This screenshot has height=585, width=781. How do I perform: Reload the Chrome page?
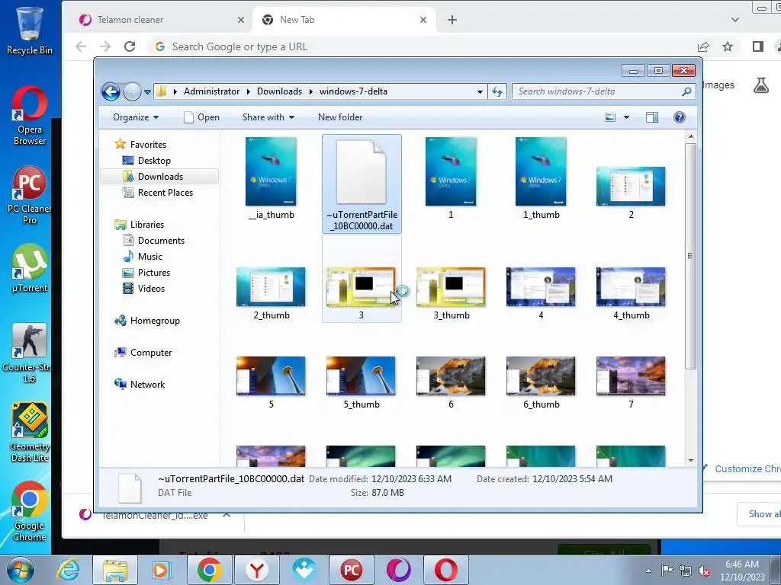[x=130, y=46]
